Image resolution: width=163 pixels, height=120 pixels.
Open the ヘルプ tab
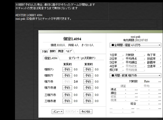pyautogui.click(x=69, y=51)
